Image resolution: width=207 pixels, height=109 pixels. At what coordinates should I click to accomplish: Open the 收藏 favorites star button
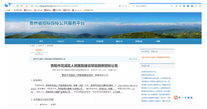tap(8, 10)
